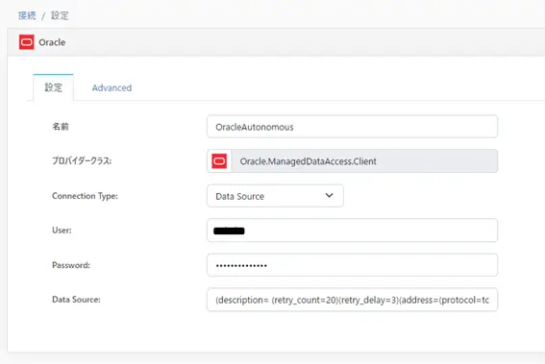Switch to the Advanced tab
The height and width of the screenshot is (364, 545).
pyautogui.click(x=111, y=87)
